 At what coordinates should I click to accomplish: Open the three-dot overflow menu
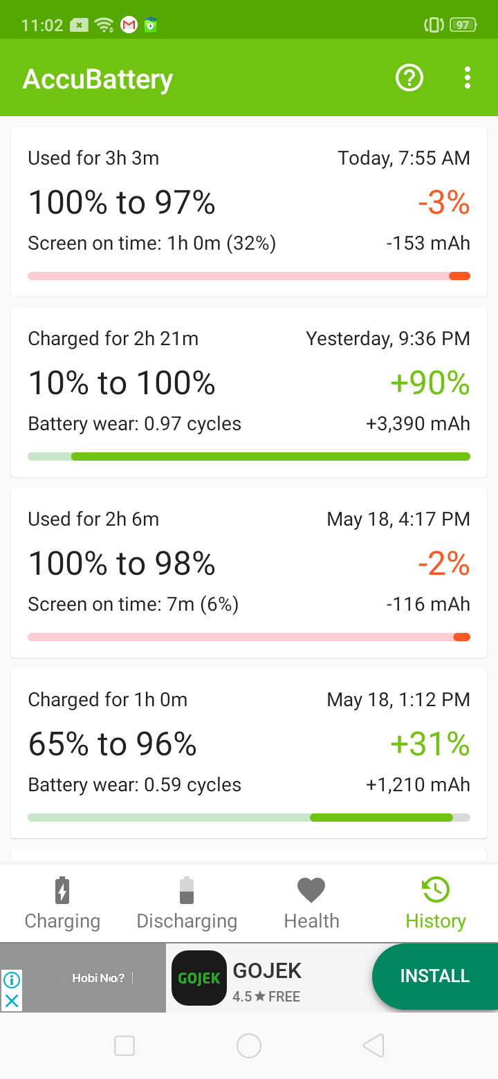click(x=468, y=77)
